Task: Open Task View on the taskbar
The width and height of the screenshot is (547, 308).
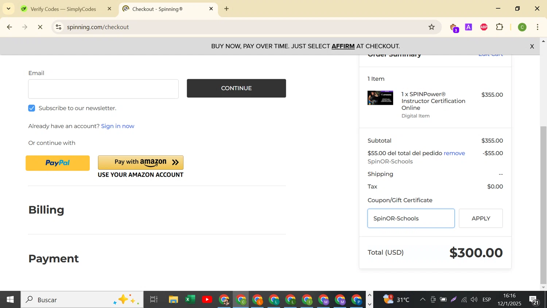Action: tap(154, 300)
